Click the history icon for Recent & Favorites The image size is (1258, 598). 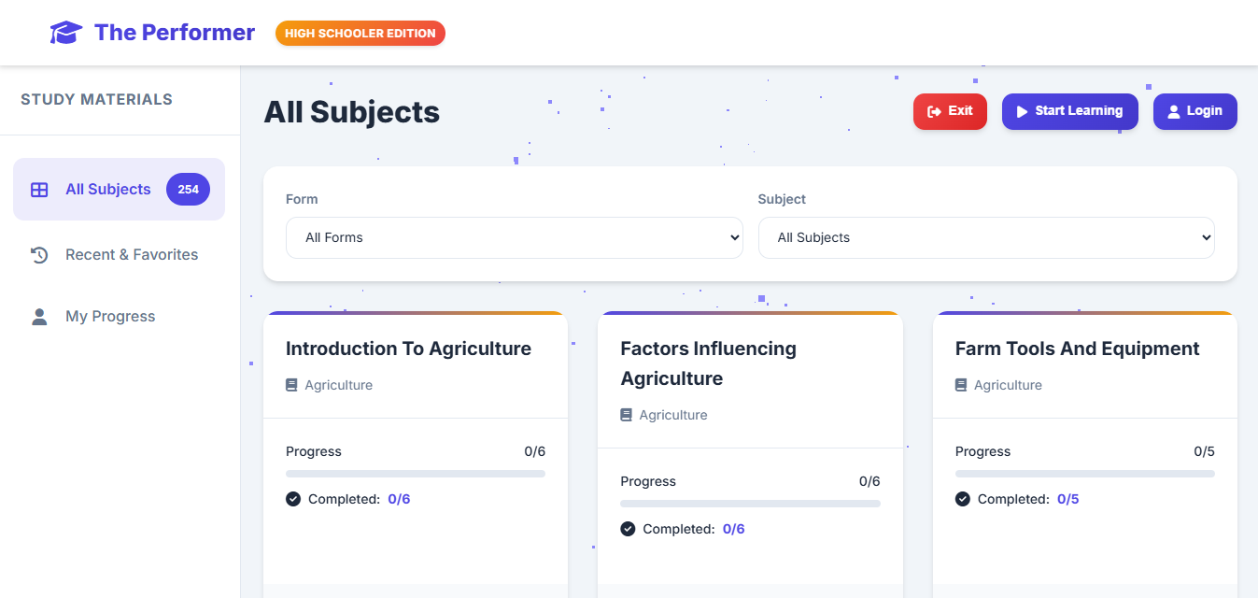click(x=39, y=255)
